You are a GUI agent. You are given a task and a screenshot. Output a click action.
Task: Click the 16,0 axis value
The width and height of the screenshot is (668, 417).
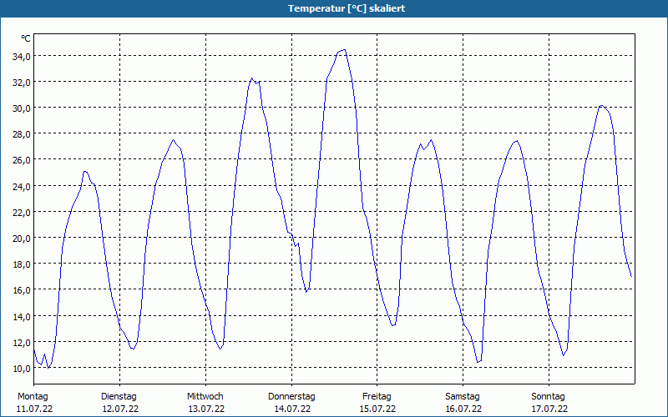22,290
